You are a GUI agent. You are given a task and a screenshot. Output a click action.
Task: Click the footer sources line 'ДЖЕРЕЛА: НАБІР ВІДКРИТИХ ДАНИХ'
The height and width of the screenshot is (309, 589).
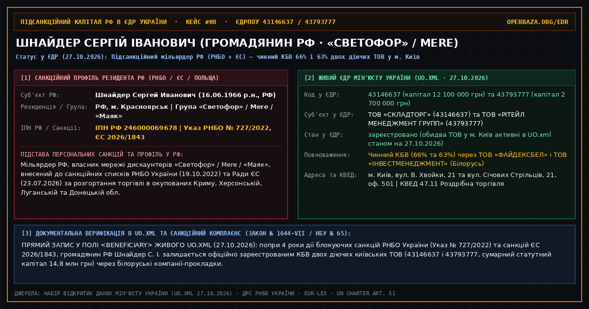(x=205, y=294)
